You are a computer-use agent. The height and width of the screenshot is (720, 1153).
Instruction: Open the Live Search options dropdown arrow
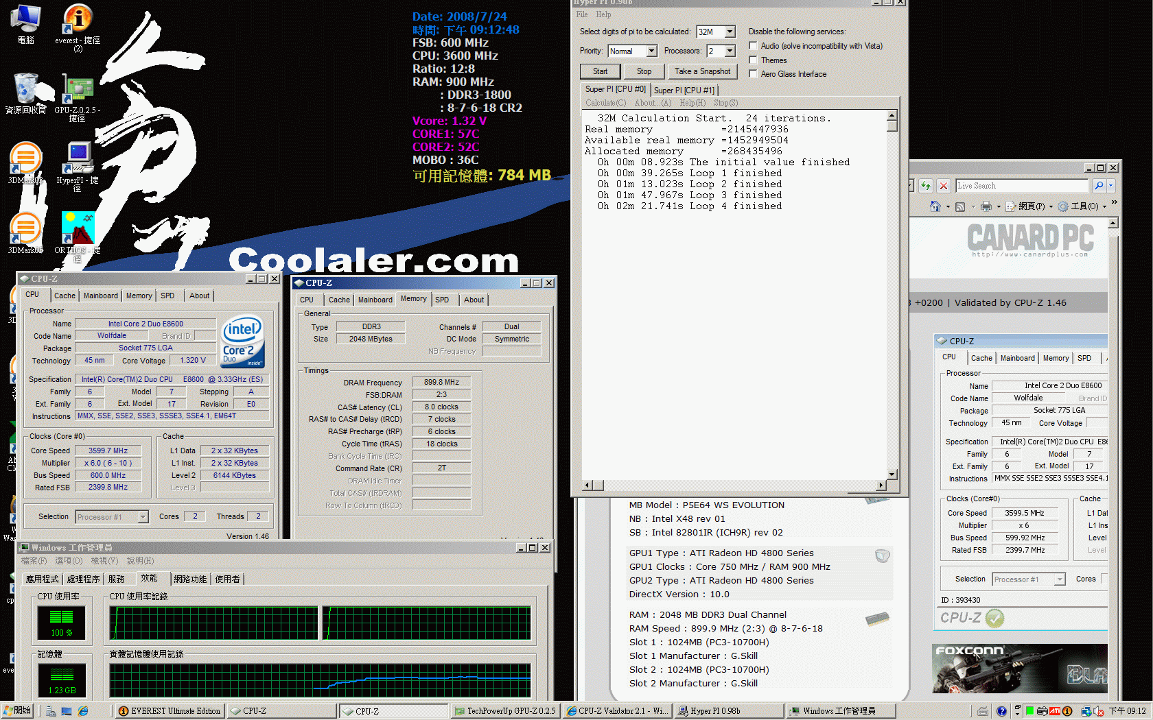1110,186
